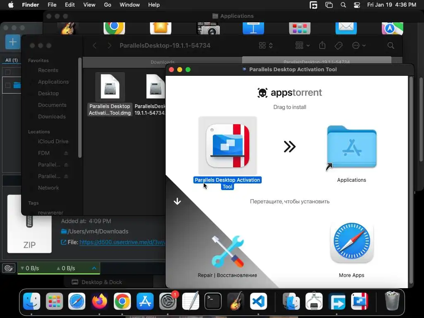Open TextEdit from the Dock
Image resolution: width=424 pixels, height=318 pixels.
point(190,301)
